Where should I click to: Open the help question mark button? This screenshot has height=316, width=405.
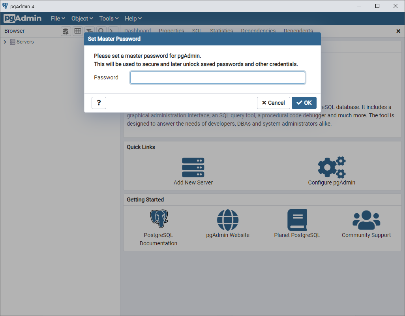pyautogui.click(x=99, y=103)
